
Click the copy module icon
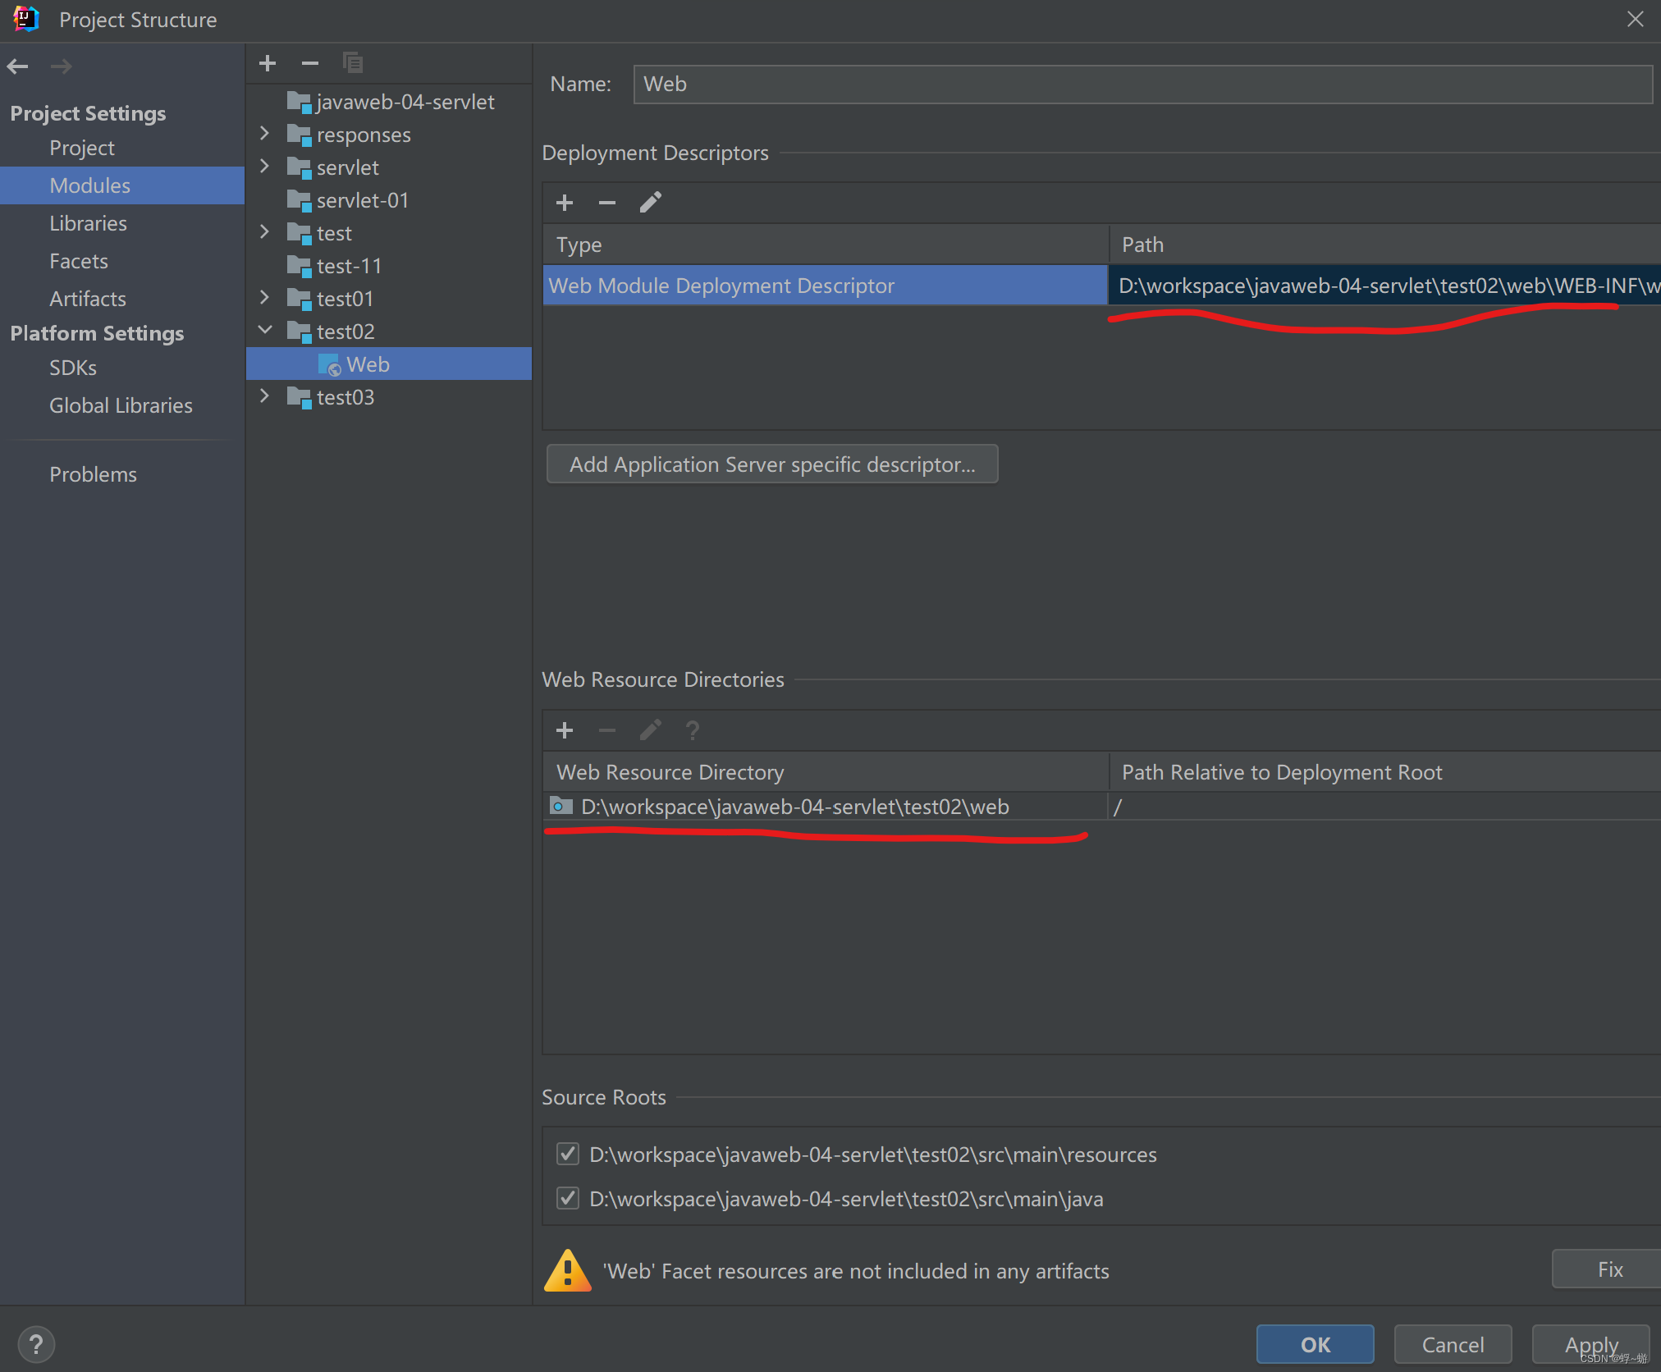click(353, 63)
